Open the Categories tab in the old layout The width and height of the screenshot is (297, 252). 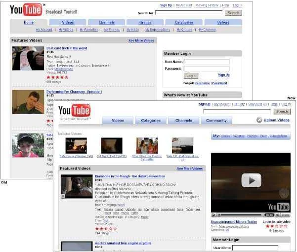[184, 22]
